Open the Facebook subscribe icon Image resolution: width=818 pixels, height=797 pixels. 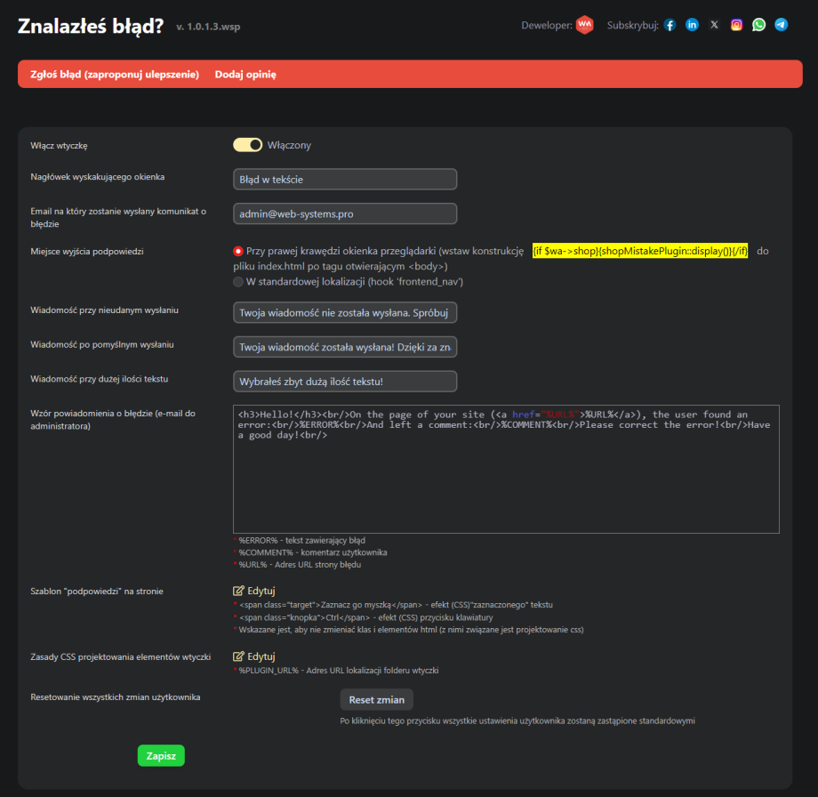tap(670, 25)
